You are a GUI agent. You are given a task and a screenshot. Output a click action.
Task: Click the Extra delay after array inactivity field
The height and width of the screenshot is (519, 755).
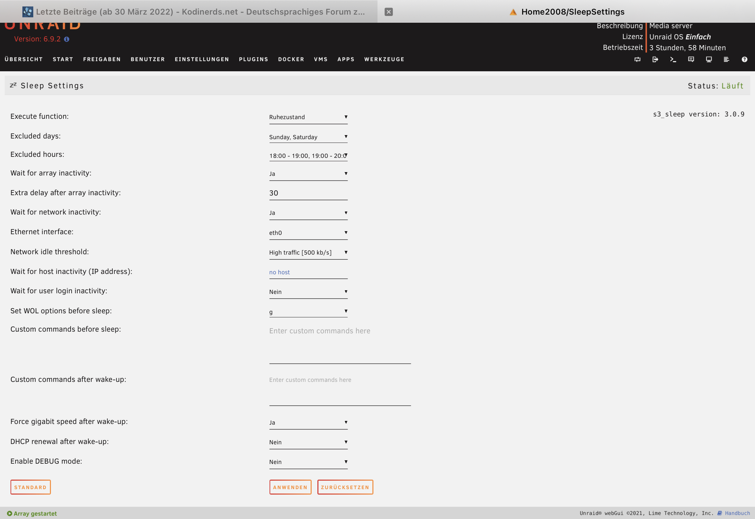(x=308, y=193)
